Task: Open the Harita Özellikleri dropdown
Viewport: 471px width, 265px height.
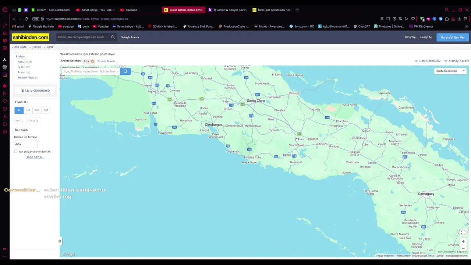Action: coord(450,71)
